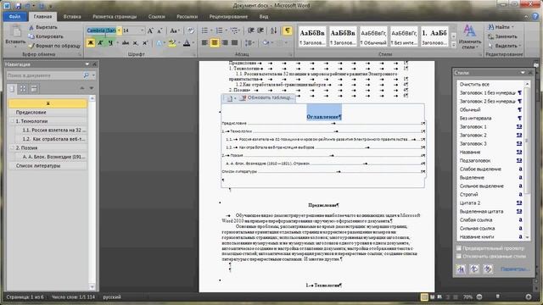Switch to pages thumbnail view in Navigation
This screenshot has width=543, height=305.
coord(23,89)
